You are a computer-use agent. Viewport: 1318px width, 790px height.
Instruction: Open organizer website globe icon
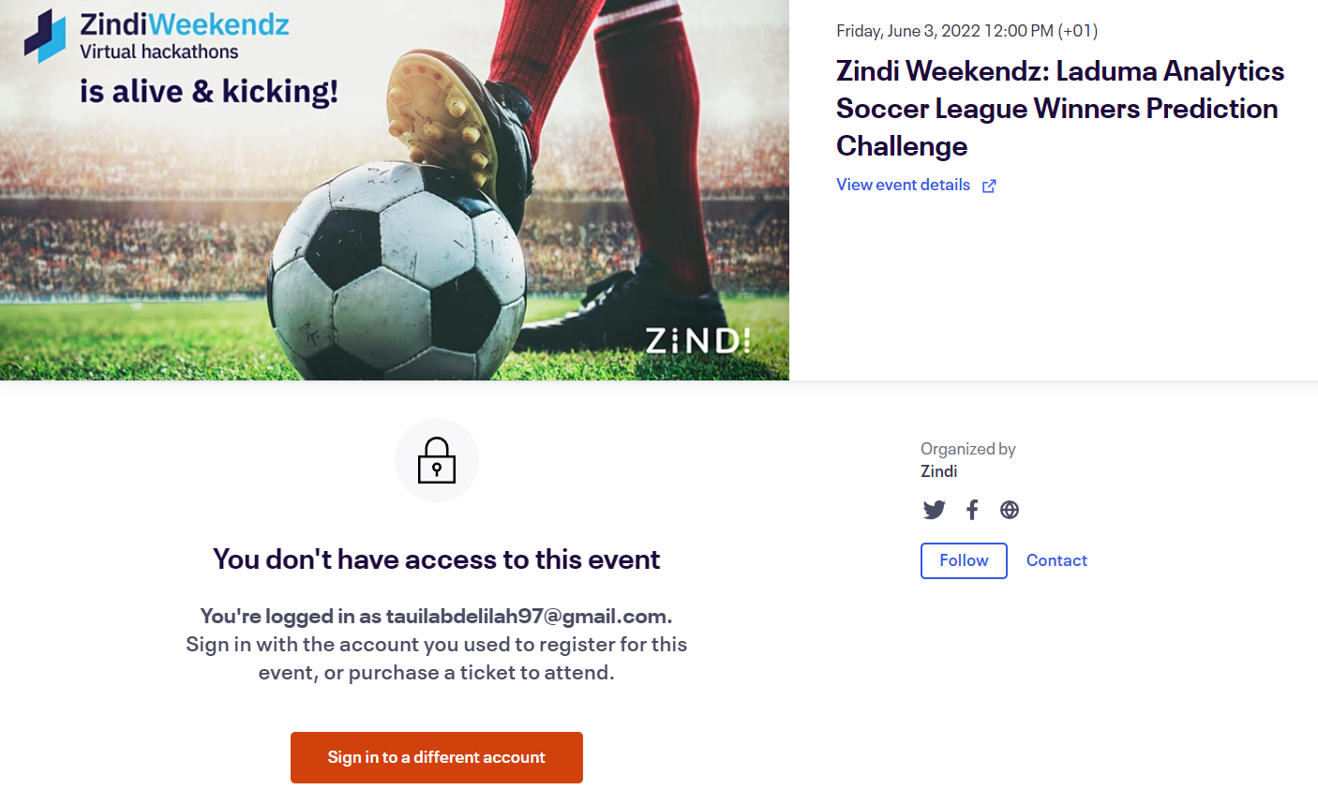coord(1010,510)
